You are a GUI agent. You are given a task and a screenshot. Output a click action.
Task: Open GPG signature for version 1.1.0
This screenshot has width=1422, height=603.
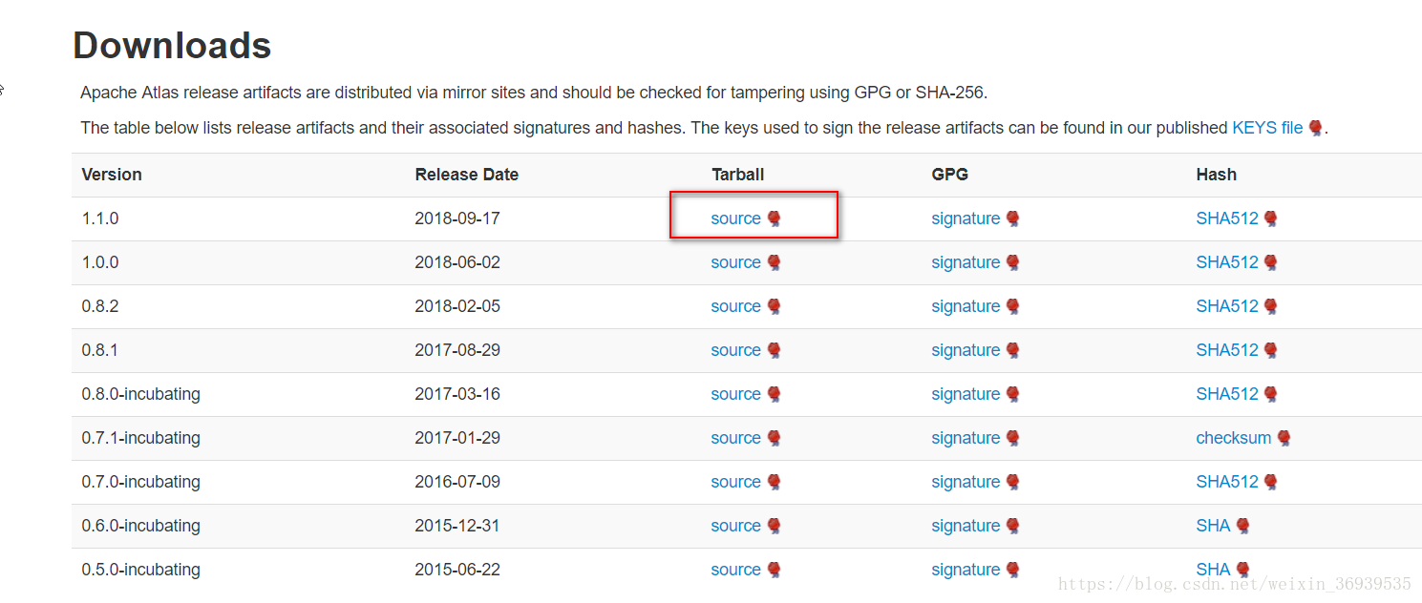click(x=966, y=218)
